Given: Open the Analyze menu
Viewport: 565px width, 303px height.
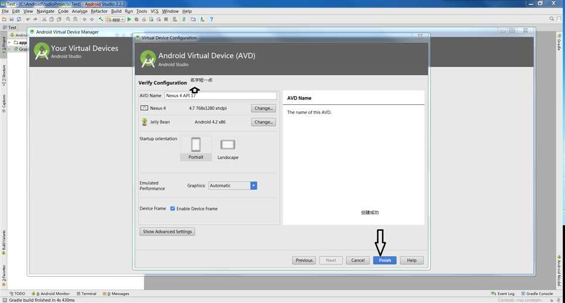Looking at the screenshot, I should click(80, 11).
